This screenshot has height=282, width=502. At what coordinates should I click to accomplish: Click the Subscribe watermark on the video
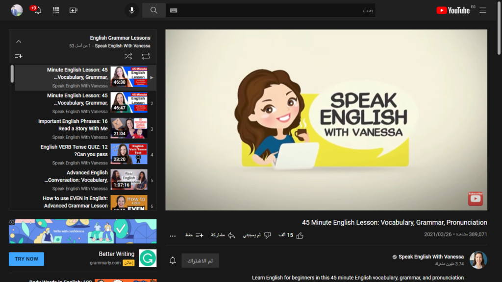click(x=476, y=199)
